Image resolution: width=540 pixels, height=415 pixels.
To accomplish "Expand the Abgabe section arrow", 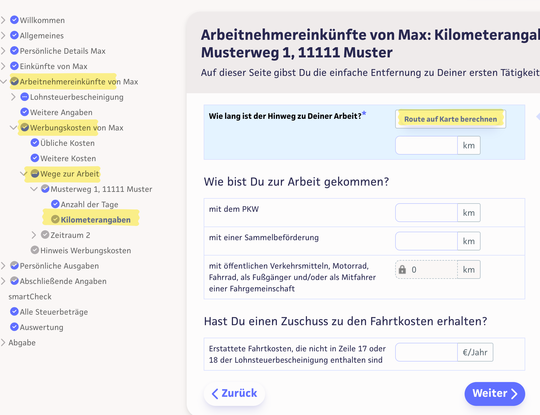I will coord(3,343).
